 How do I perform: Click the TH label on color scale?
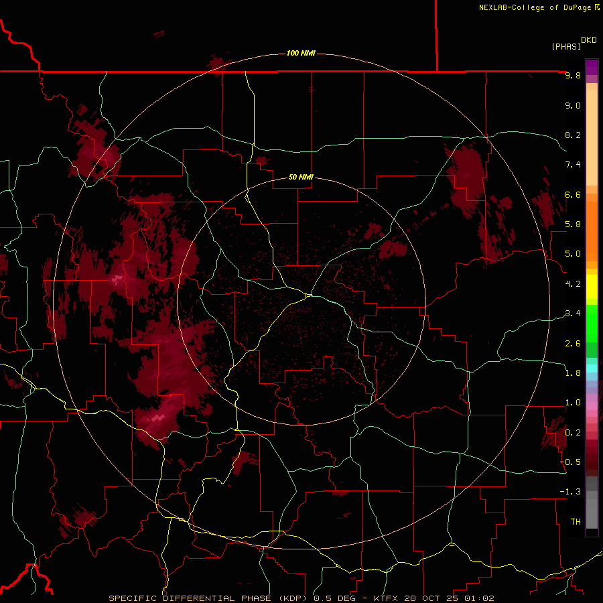[x=576, y=521]
